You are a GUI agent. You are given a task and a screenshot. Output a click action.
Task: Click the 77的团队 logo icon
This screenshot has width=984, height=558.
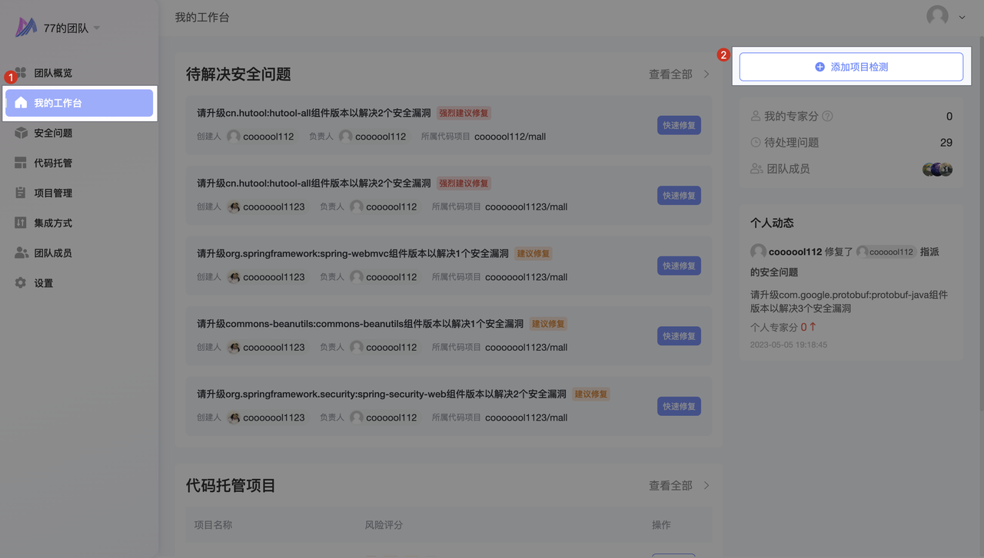(26, 28)
